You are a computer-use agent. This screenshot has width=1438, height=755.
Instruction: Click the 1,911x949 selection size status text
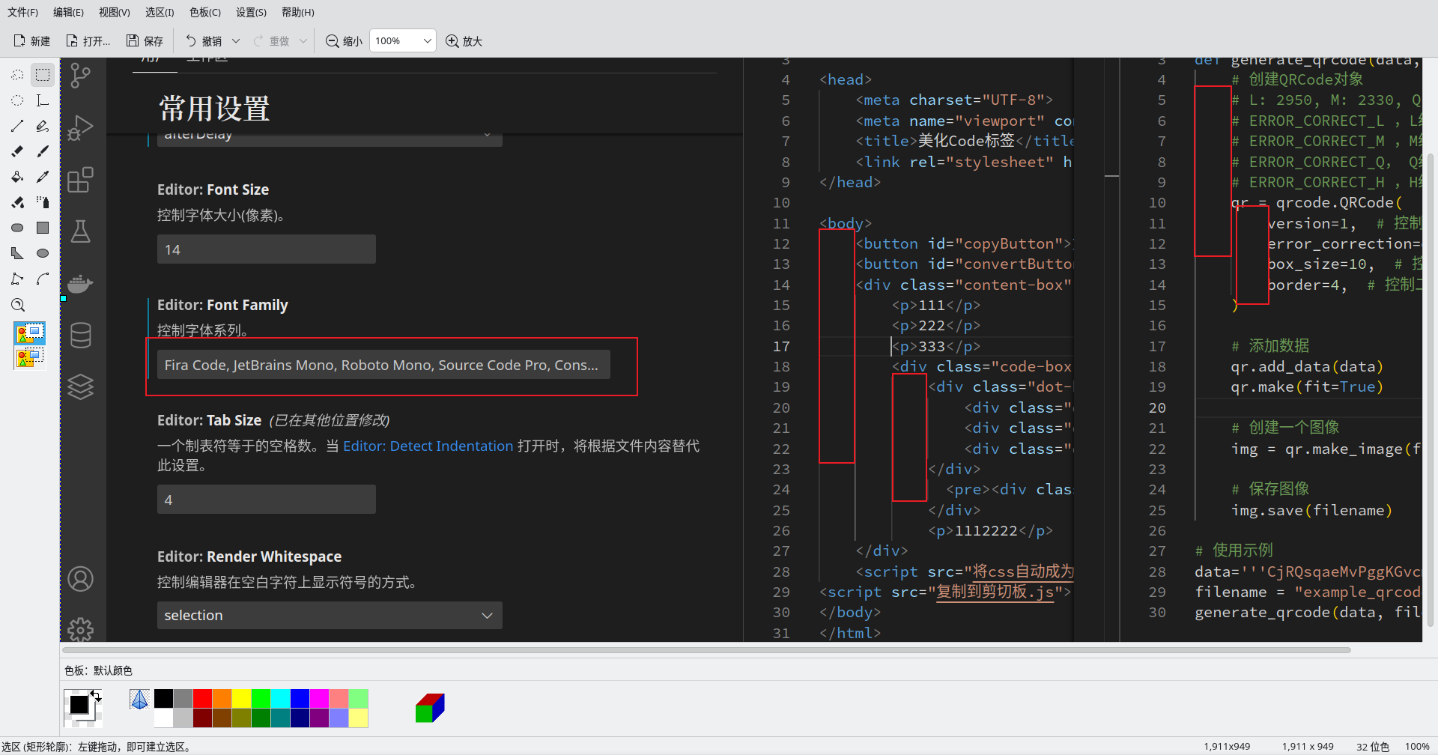(1227, 747)
